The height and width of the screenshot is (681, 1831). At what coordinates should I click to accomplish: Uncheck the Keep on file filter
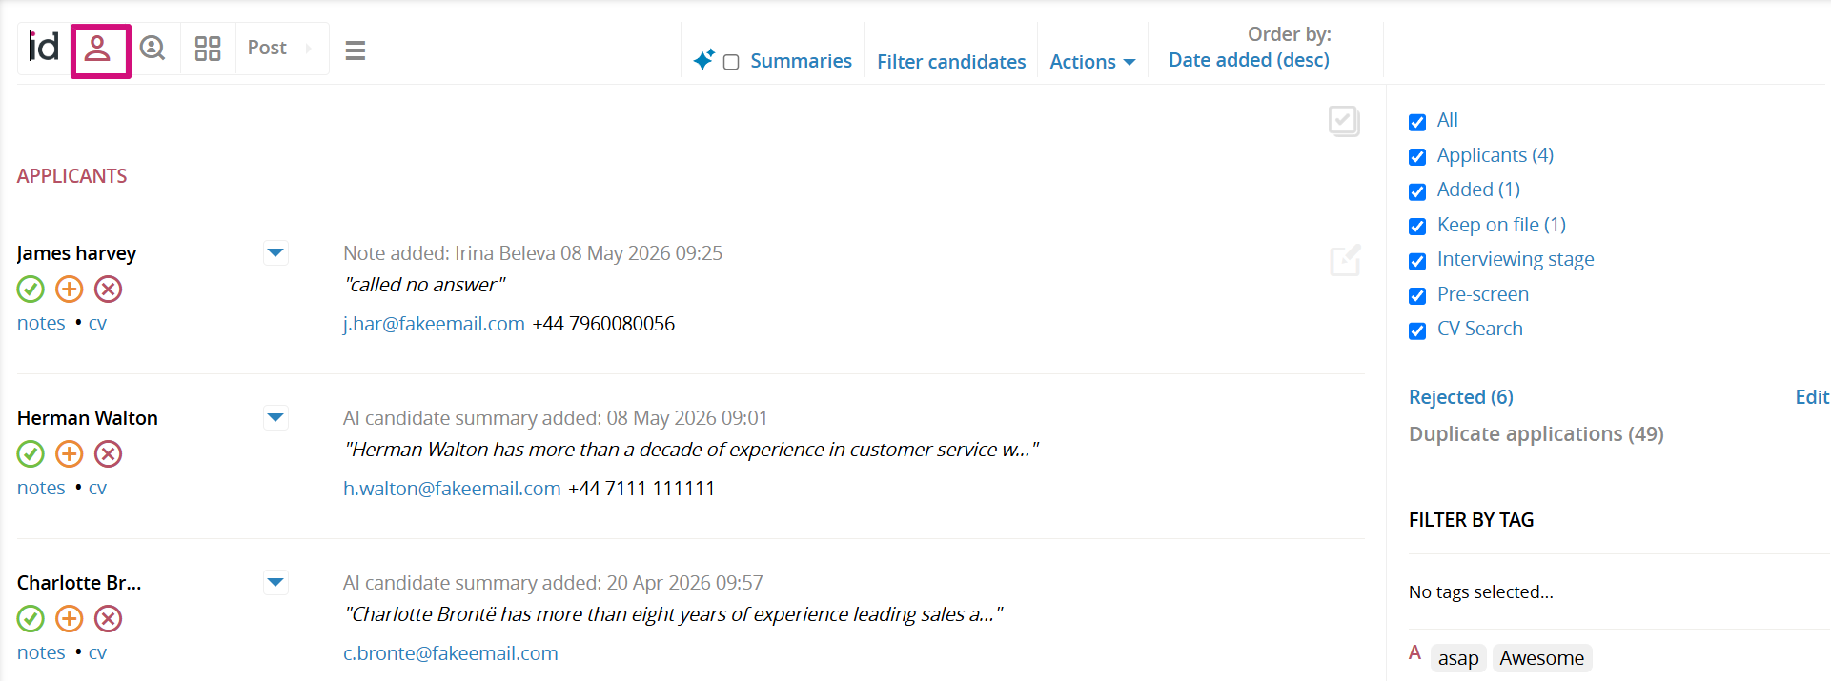pyautogui.click(x=1417, y=226)
